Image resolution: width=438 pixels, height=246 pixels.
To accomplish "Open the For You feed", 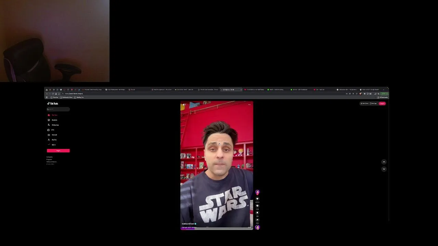I will coord(53,115).
